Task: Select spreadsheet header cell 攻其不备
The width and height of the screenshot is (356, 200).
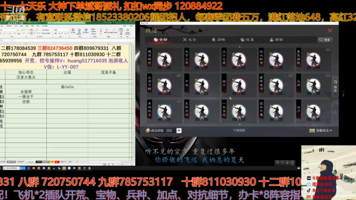Action: click(x=109, y=72)
